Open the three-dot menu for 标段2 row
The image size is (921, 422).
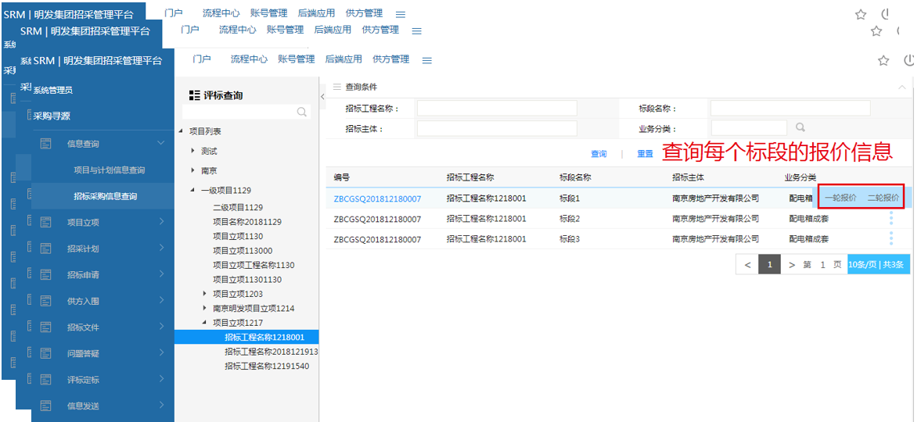coord(890,219)
